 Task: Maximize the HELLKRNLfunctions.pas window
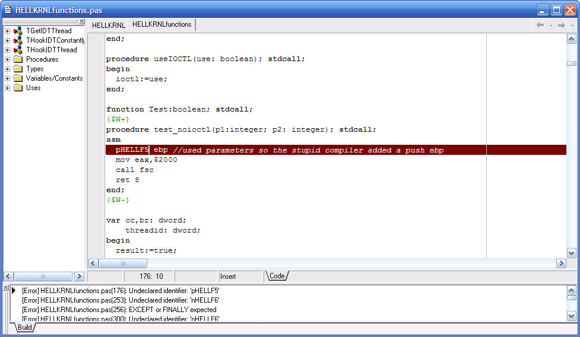click(x=556, y=10)
